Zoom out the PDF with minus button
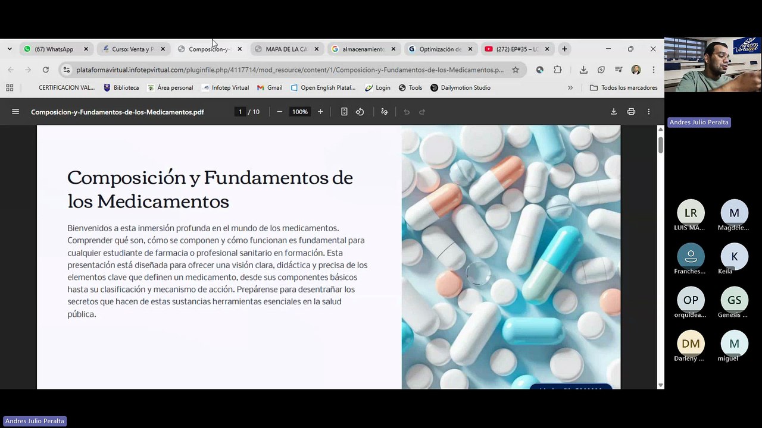Screen dimensions: 762x428 click(279, 112)
